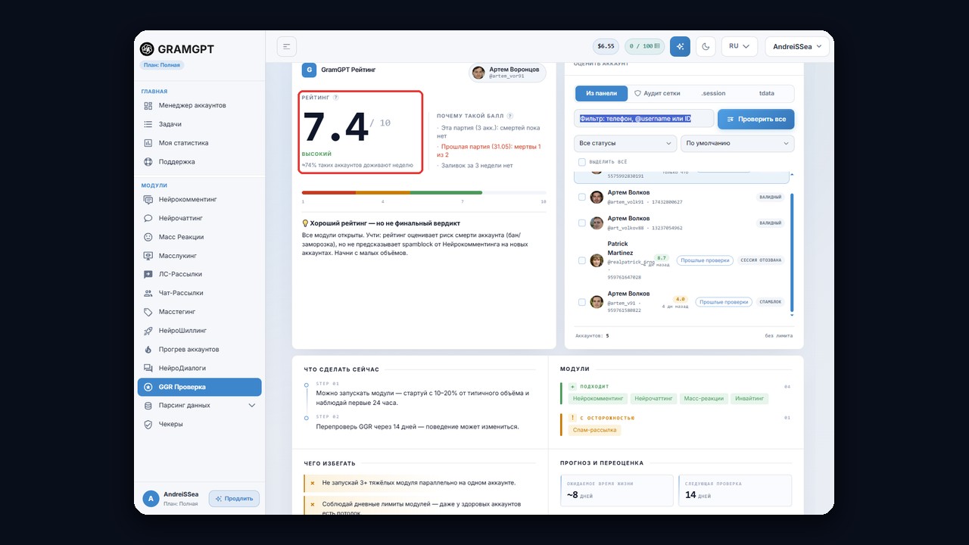Open the Нейрочаттинг module
This screenshot has width=969, height=545.
point(199,218)
